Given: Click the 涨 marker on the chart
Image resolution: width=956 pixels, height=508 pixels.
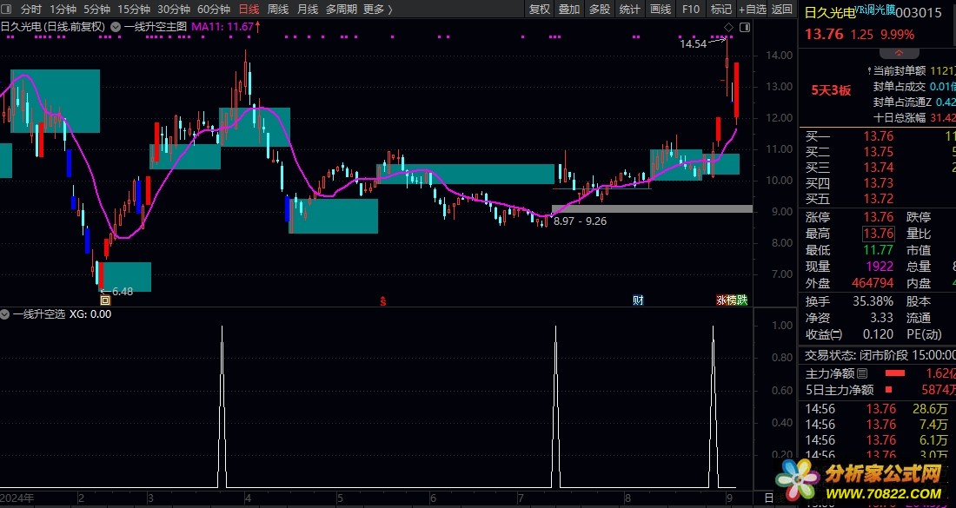Looking at the screenshot, I should tap(720, 300).
